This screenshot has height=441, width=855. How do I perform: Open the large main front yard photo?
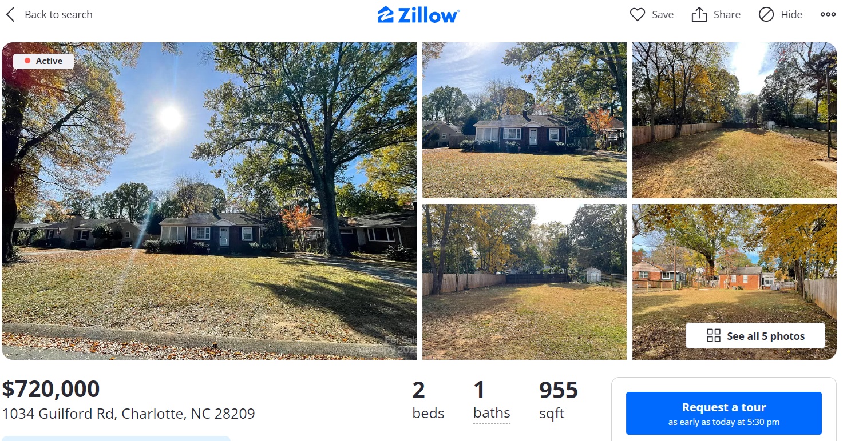(209, 201)
